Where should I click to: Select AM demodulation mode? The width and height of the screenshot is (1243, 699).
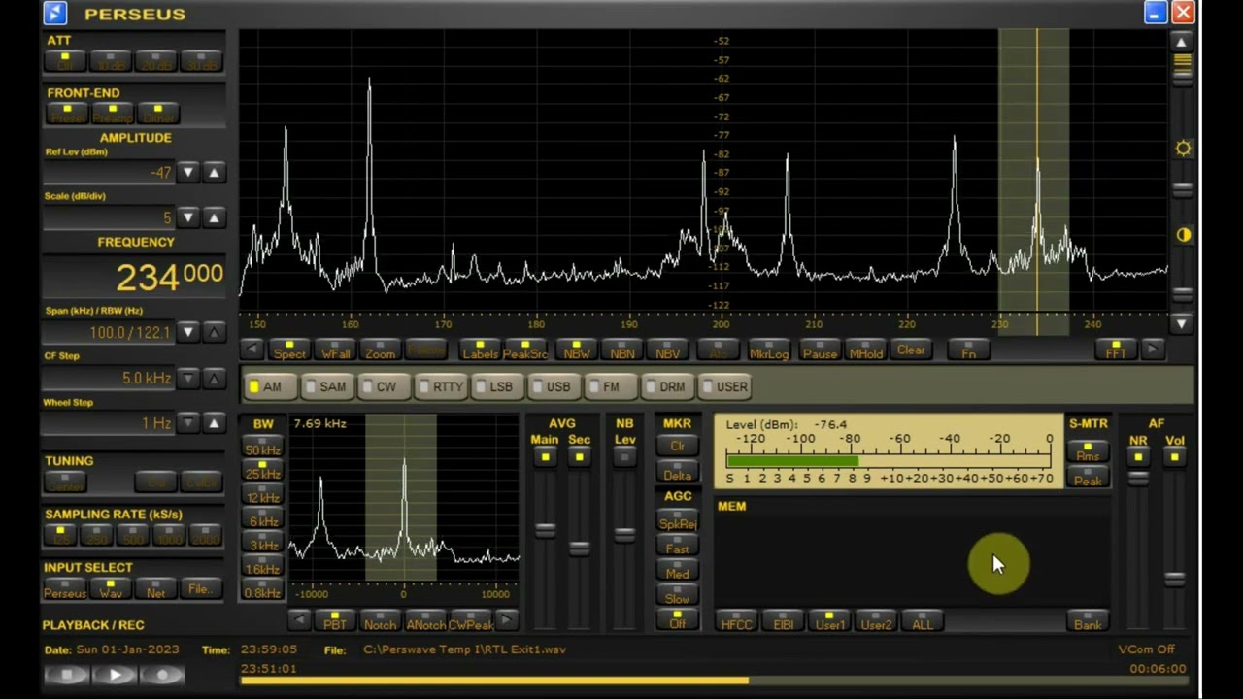pos(269,386)
